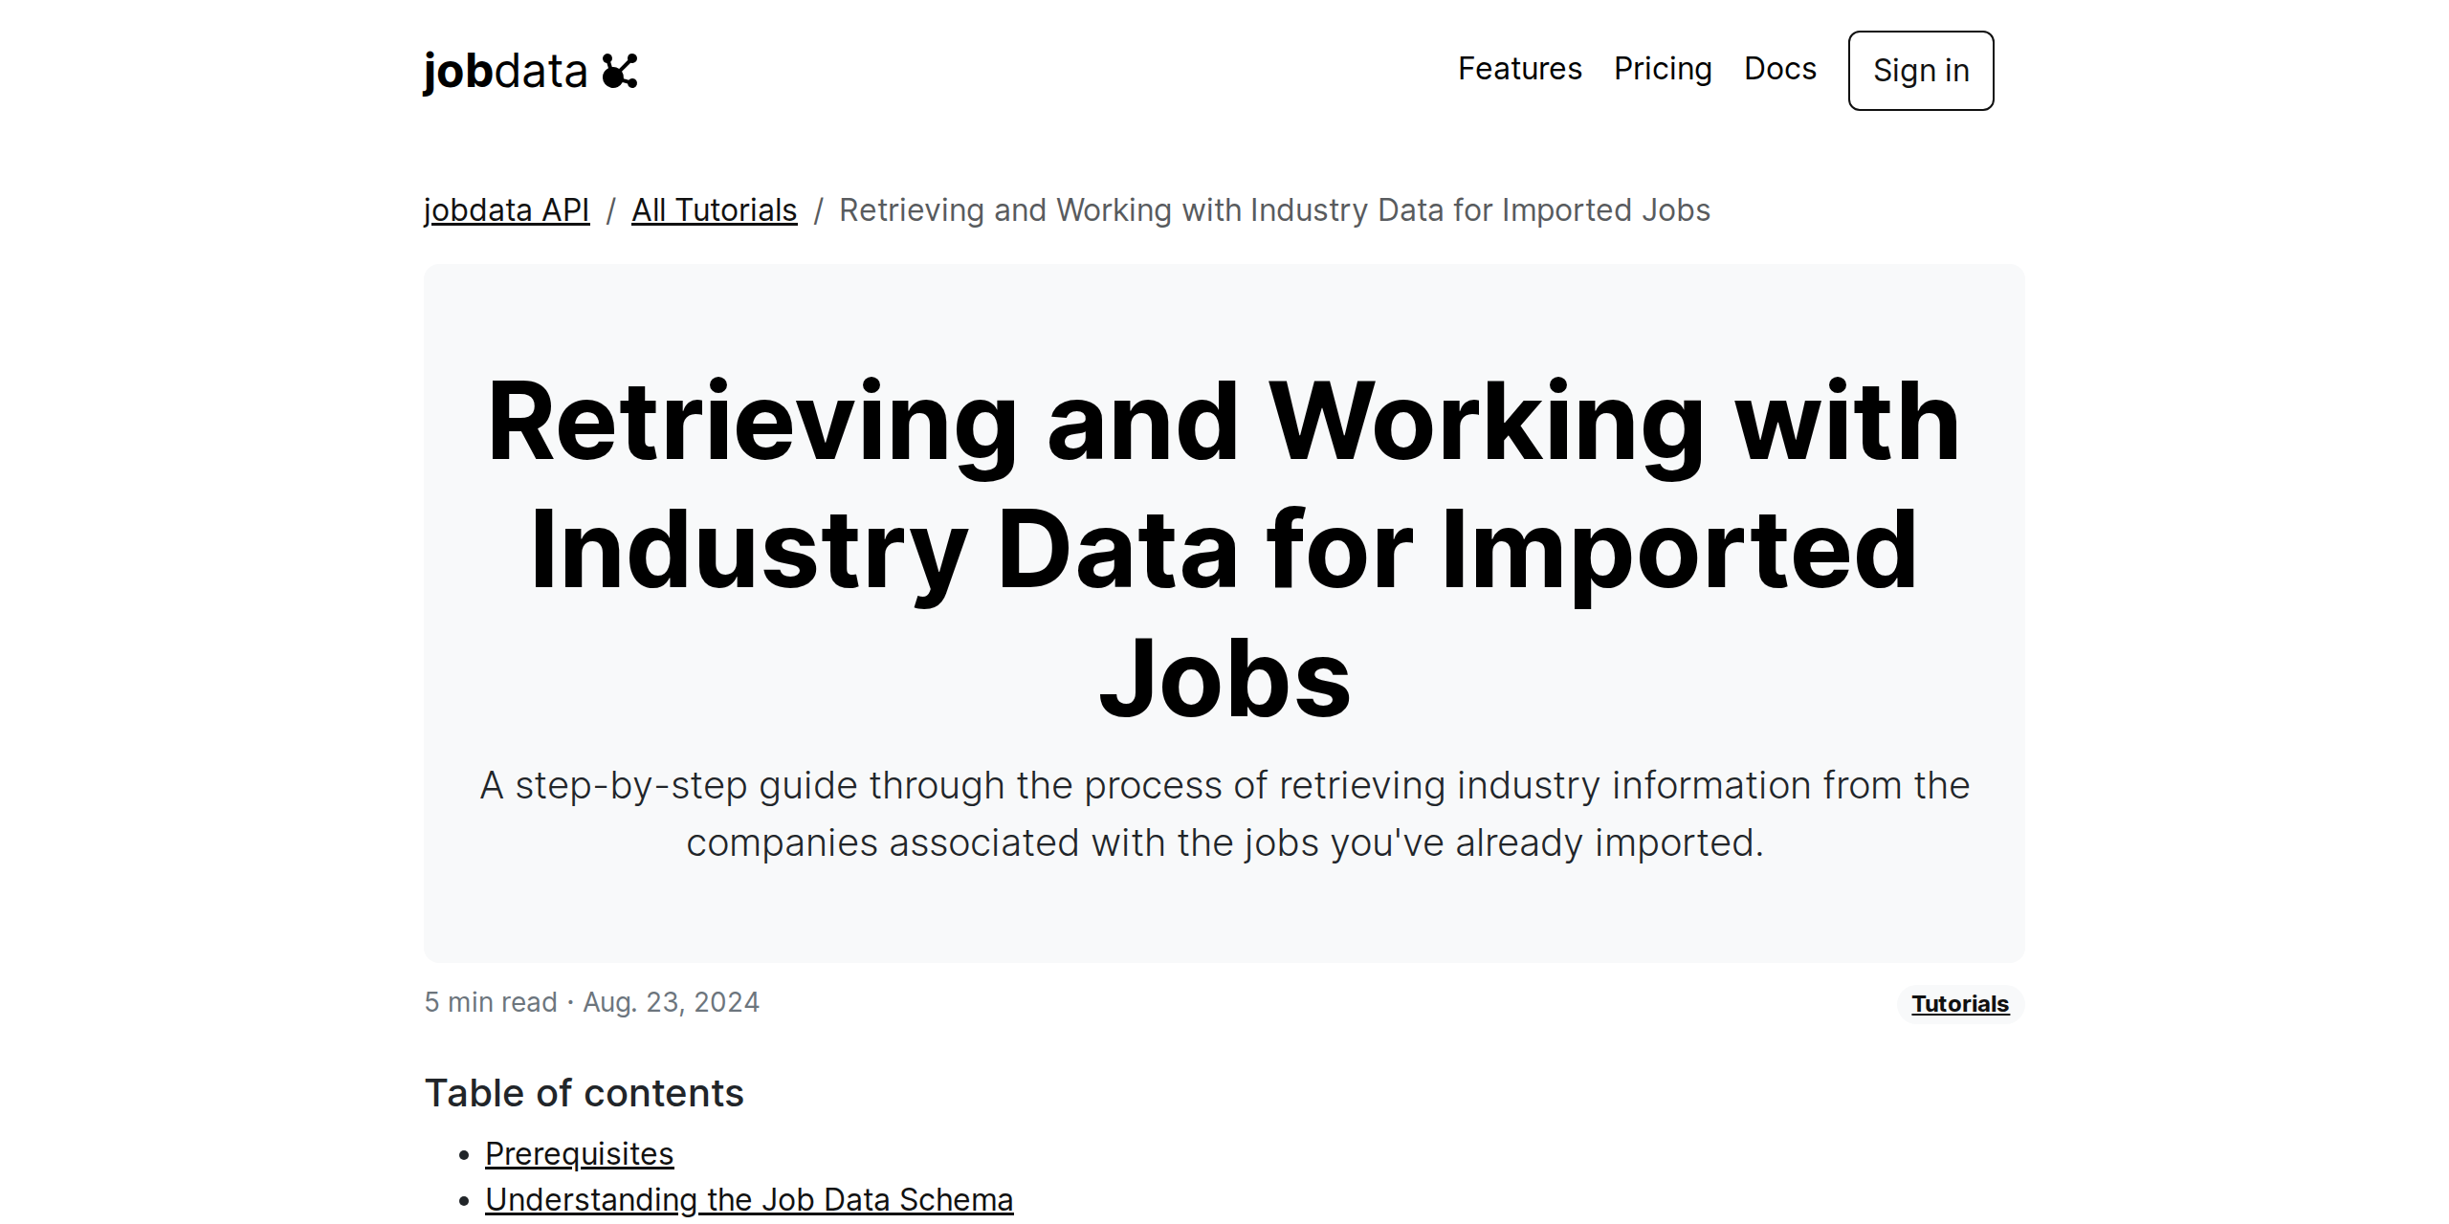Open the Pricing page
This screenshot has height=1224, width=2449.
(x=1664, y=69)
